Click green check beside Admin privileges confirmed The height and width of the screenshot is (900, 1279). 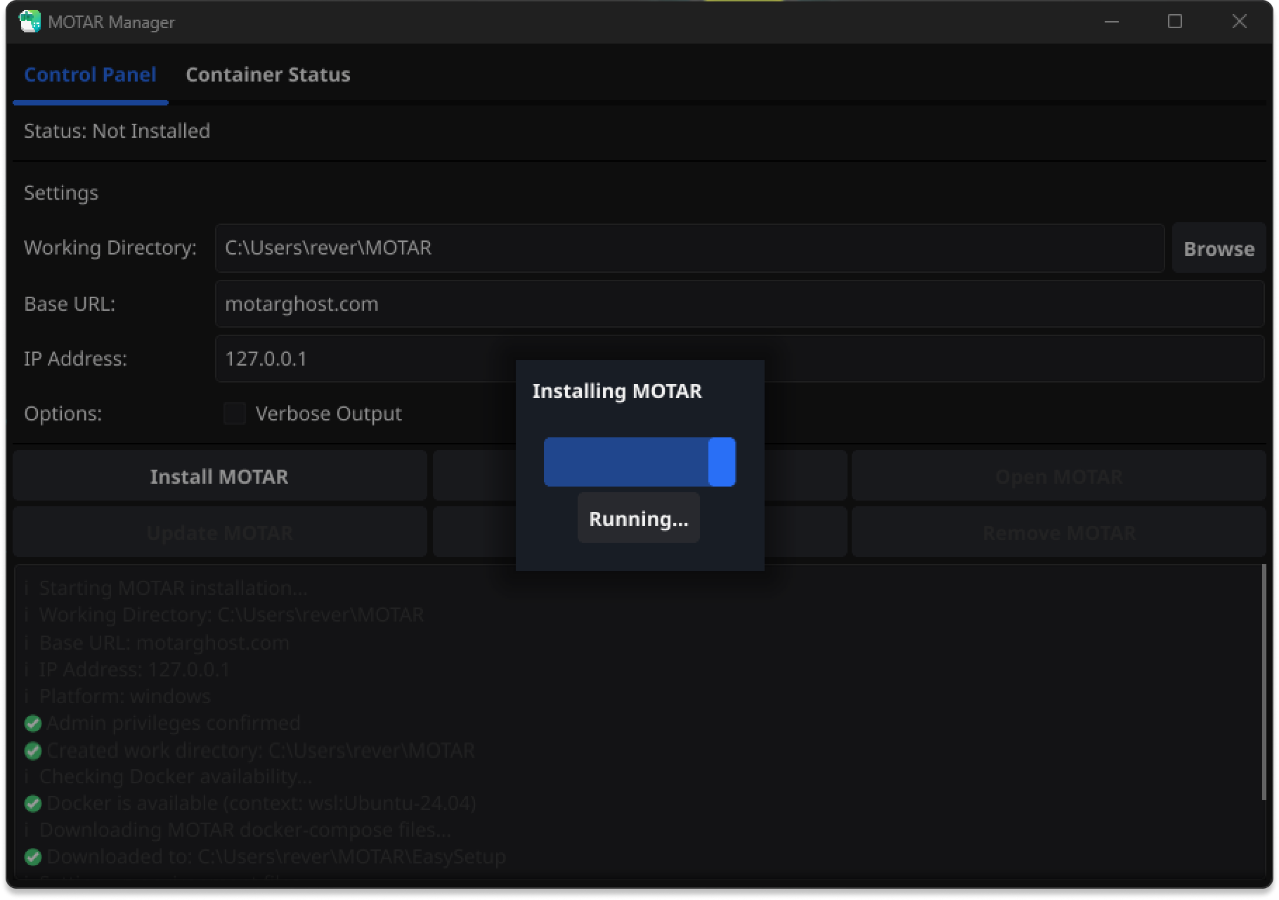(x=33, y=723)
